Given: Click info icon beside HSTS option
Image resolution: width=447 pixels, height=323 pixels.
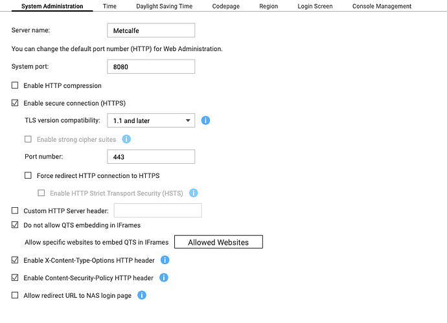Looking at the screenshot, I should click(x=193, y=193).
